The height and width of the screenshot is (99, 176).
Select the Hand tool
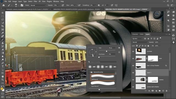pos(2,76)
